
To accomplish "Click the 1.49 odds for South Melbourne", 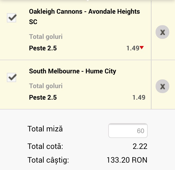I will (x=139, y=97).
